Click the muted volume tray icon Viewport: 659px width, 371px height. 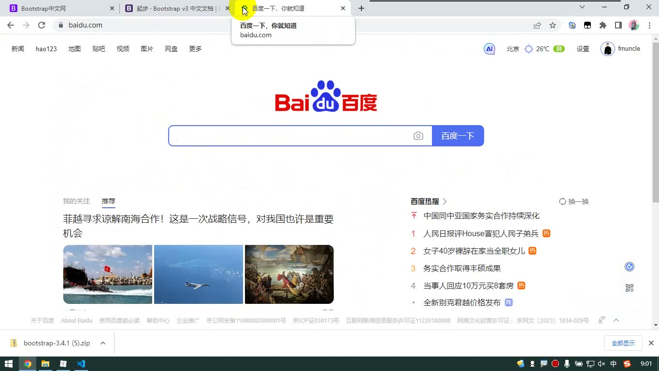[x=602, y=364]
